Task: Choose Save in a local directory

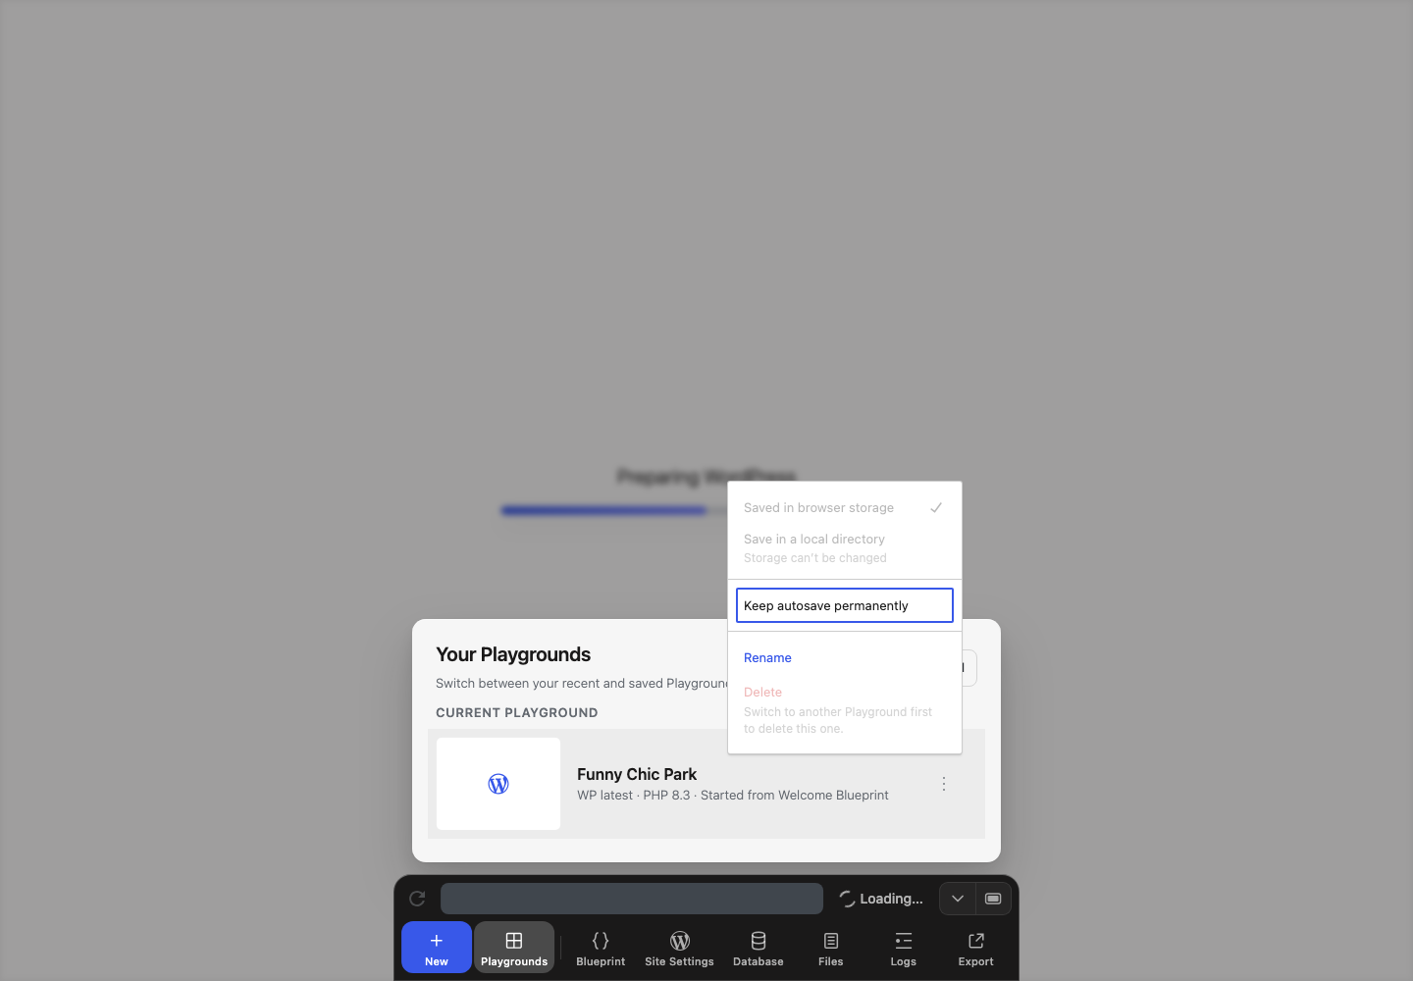Action: [845, 548]
